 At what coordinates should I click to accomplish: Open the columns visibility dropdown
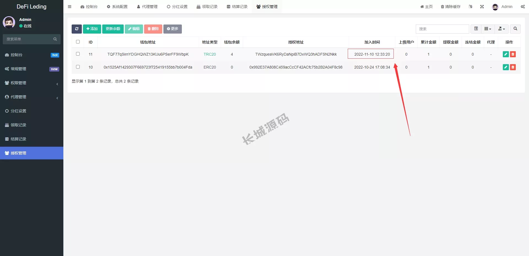(x=488, y=29)
